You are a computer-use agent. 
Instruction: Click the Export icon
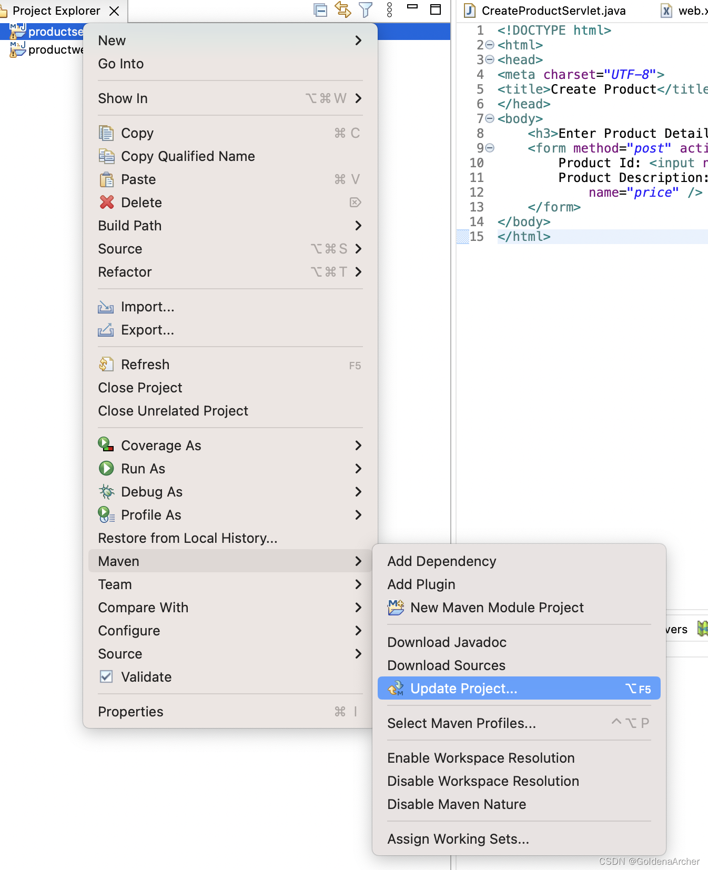pos(106,330)
